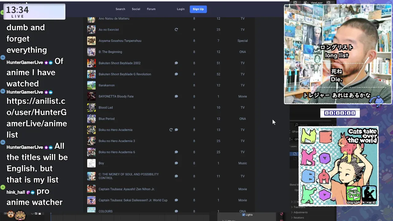The width and height of the screenshot is (393, 221).
Task: Open the Social menu in AniList header
Action: click(136, 9)
